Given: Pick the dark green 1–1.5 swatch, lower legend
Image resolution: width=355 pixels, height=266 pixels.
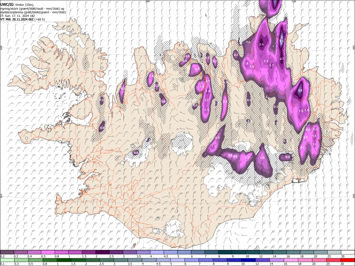Looking at the screenshot, I should pyautogui.click(x=64, y=260).
